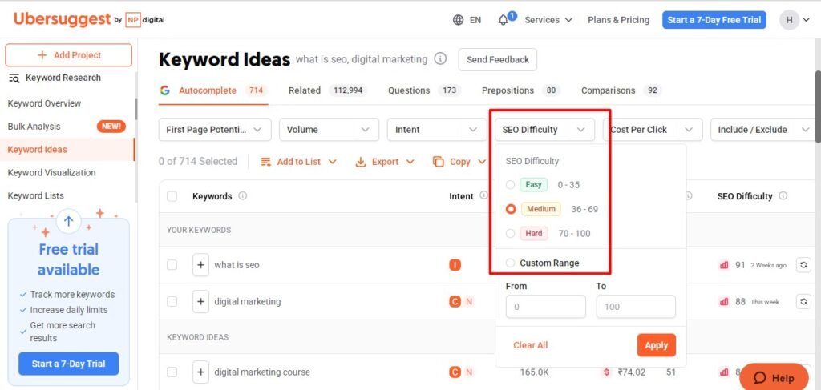Select the Medium 36-69 radio option
Image resolution: width=821 pixels, height=390 pixels.
511,209
